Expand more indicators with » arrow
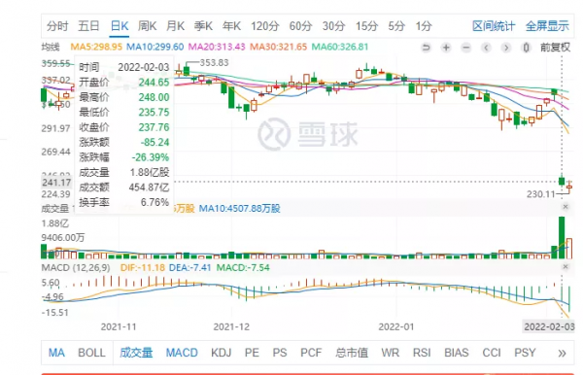This screenshot has height=375, width=583. coord(562,353)
